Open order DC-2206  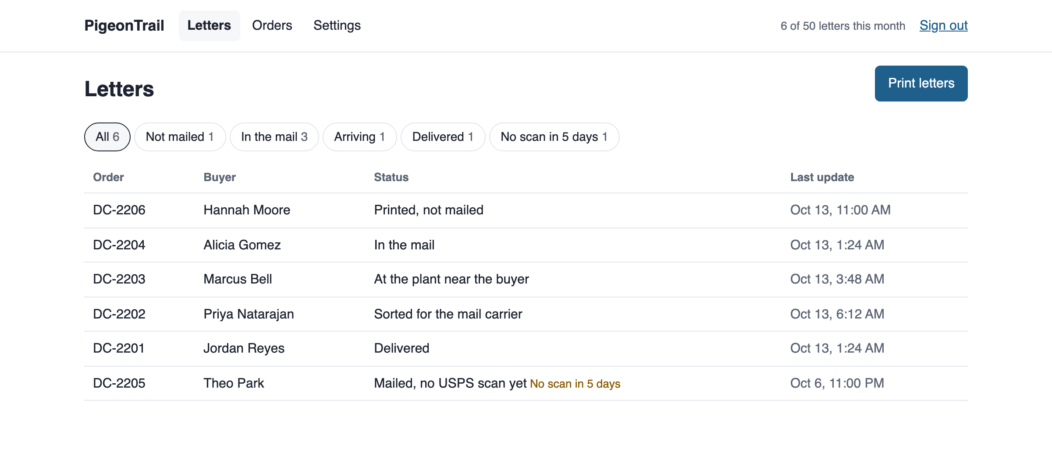[x=119, y=210]
